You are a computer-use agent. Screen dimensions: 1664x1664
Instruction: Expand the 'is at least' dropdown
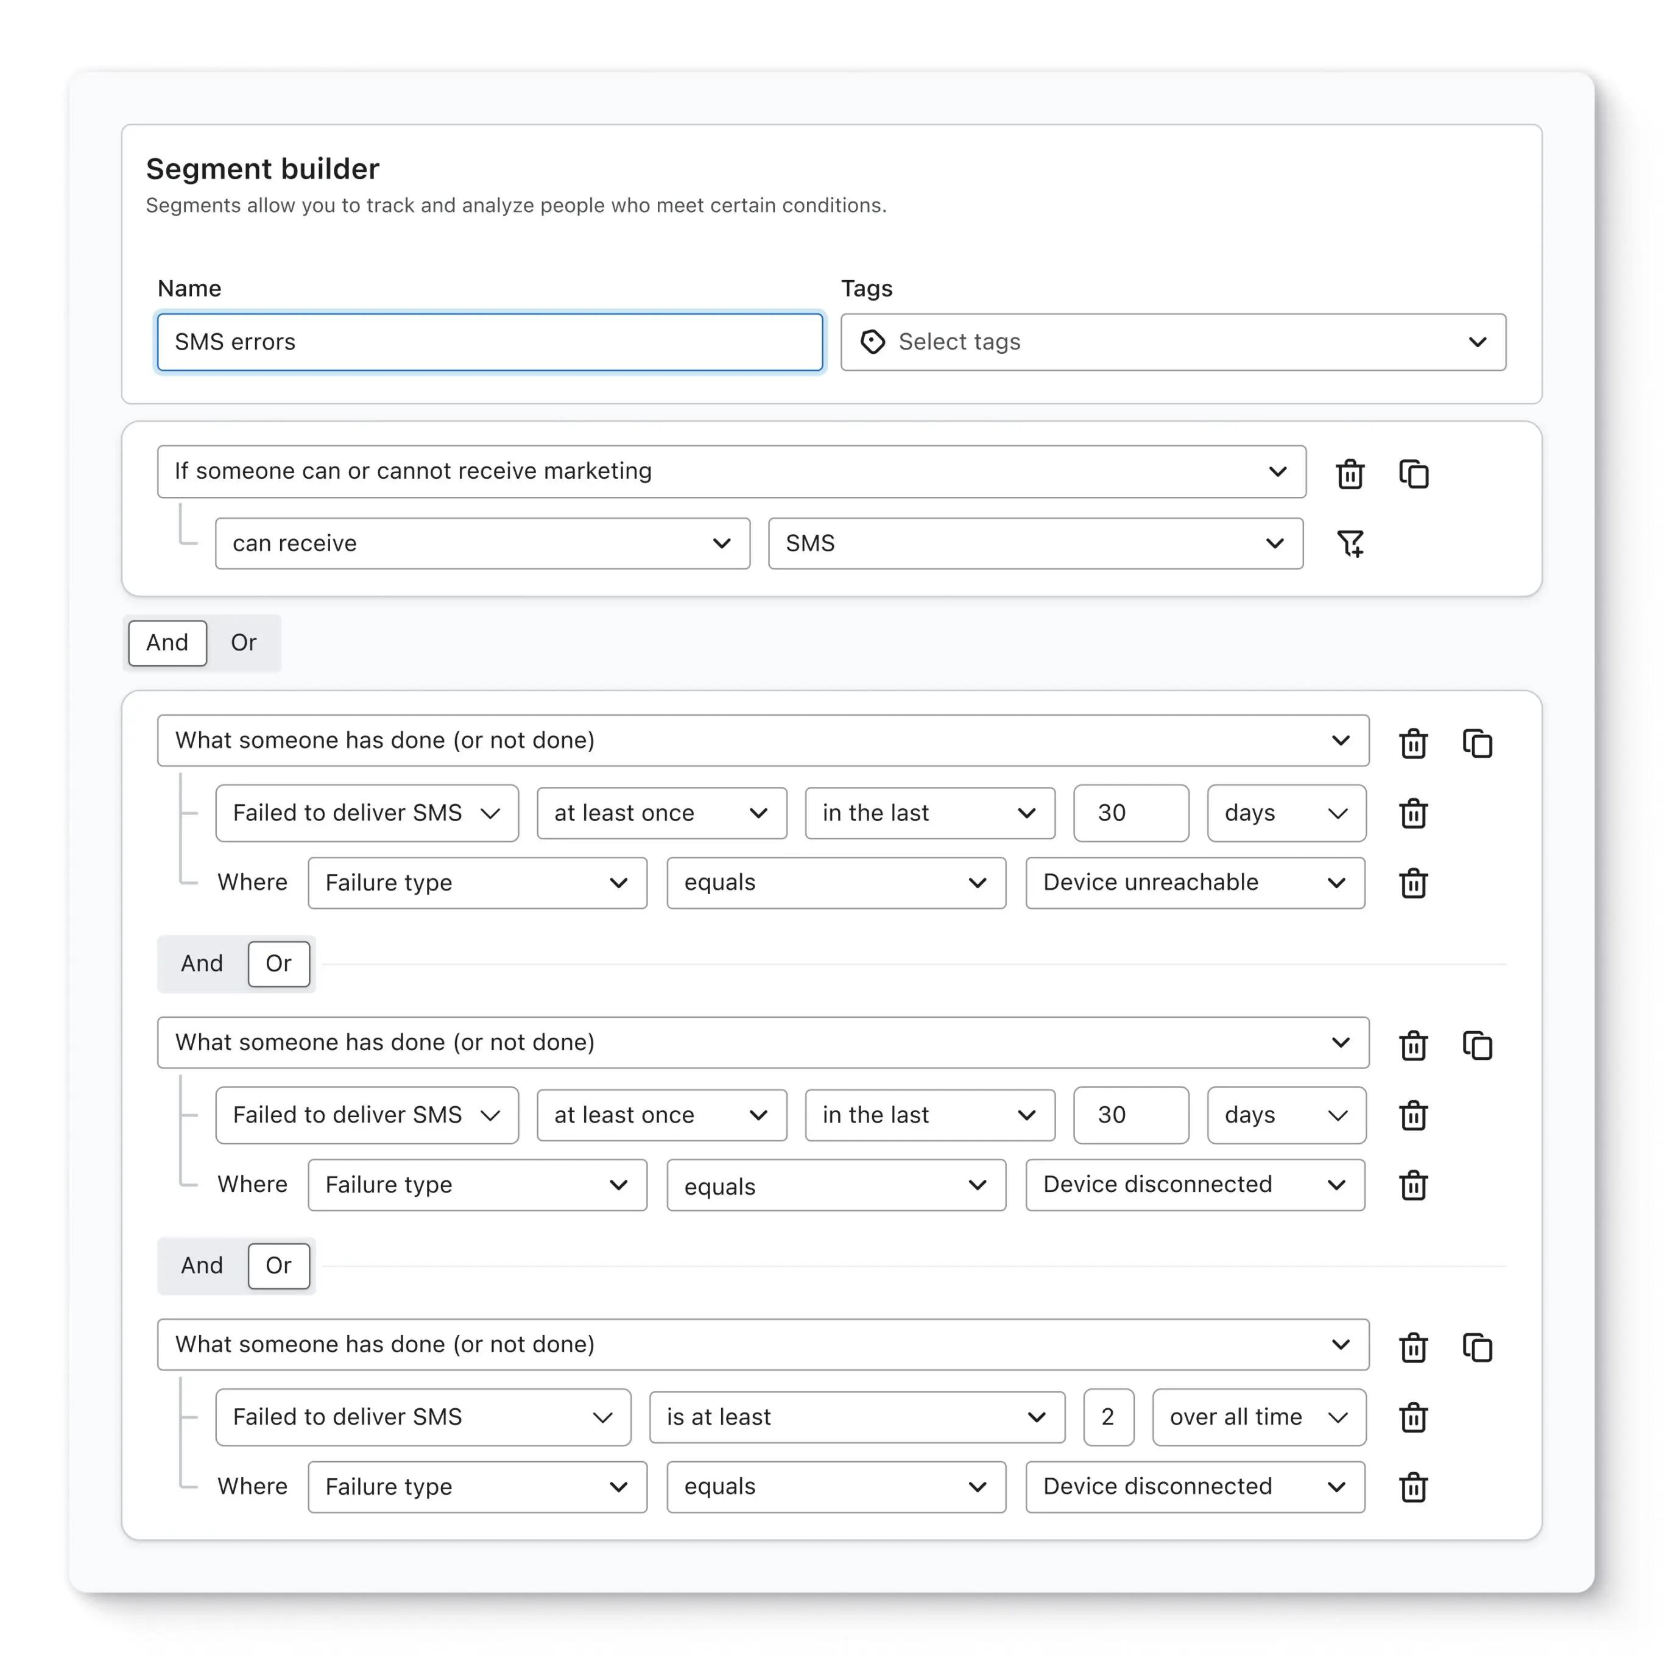click(x=856, y=1417)
